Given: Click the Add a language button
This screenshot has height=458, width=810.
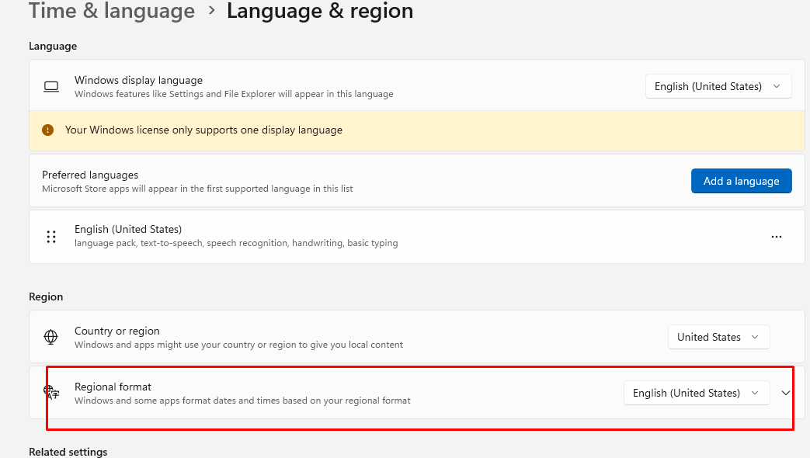Looking at the screenshot, I should pos(742,181).
